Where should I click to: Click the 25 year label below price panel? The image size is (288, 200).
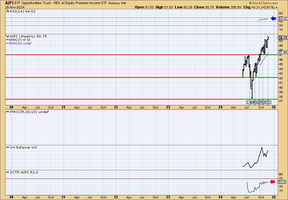click(274, 107)
